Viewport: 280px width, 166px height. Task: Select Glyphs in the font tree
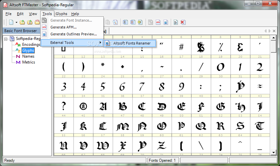point(28,50)
